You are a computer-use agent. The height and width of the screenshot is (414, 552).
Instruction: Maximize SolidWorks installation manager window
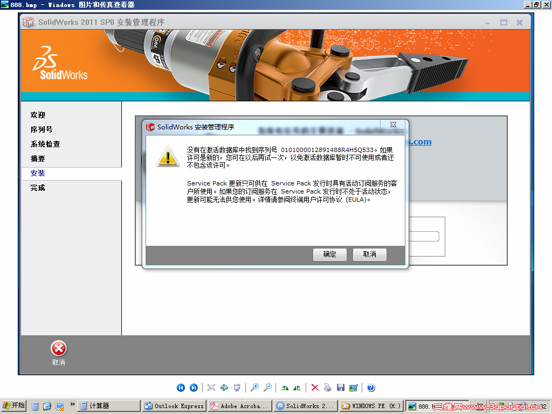click(x=504, y=23)
